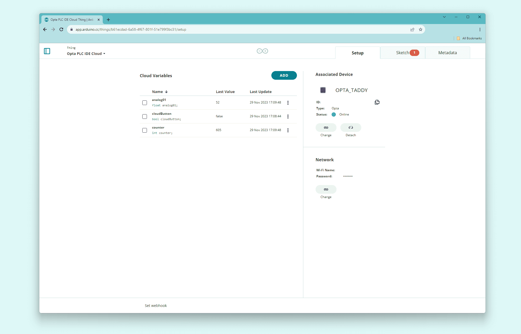Image resolution: width=521 pixels, height=334 pixels.
Task: Open three-dot menu for analog01 row
Action: 288,103
